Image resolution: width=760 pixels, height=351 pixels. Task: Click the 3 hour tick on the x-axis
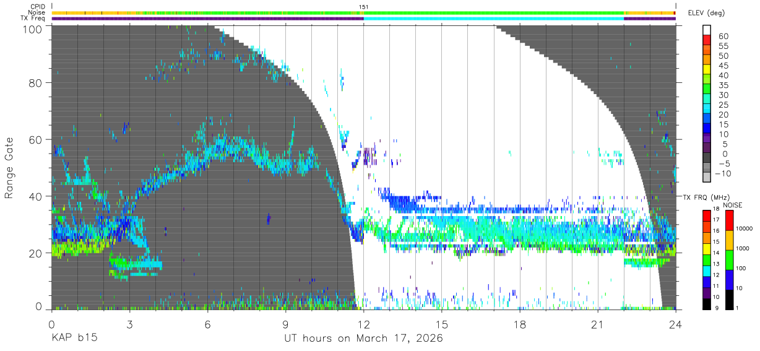pos(130,324)
